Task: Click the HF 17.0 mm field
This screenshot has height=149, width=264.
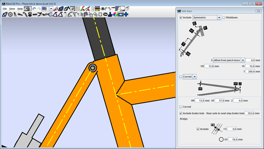Action: tap(219, 101)
